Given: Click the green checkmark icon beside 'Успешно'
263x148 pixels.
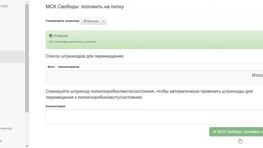Looking at the screenshot, I should (x=51, y=36).
